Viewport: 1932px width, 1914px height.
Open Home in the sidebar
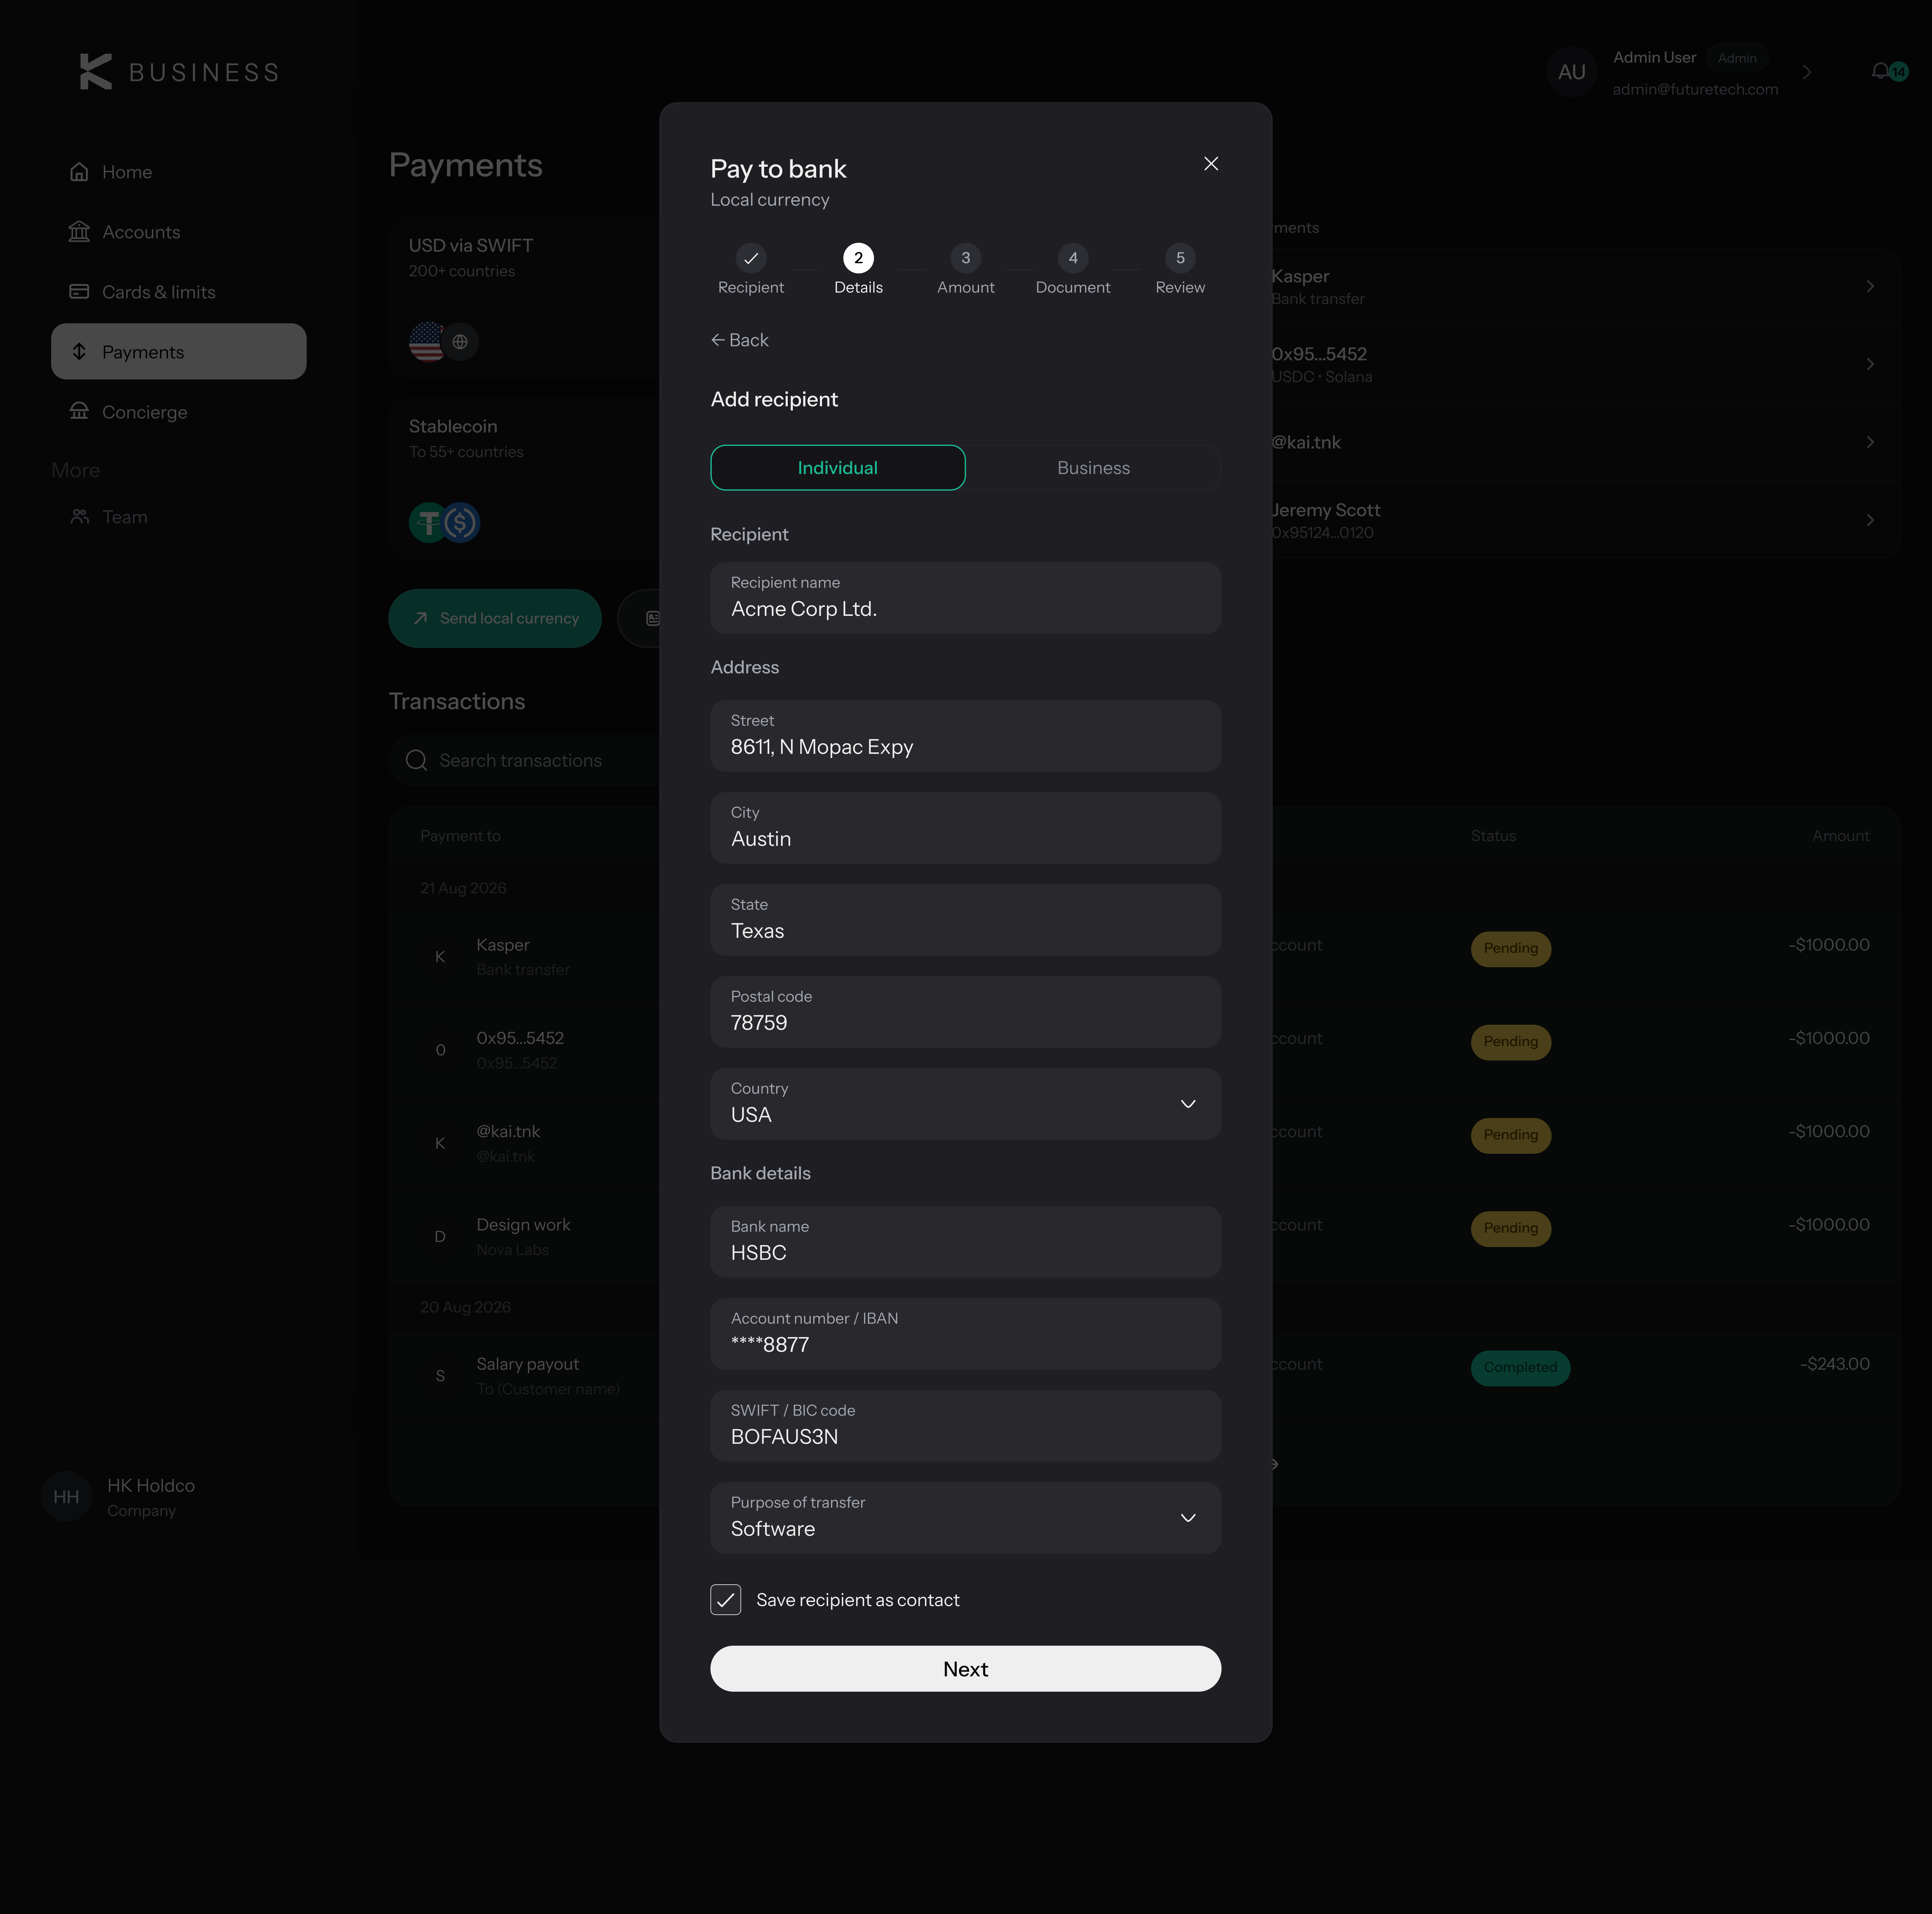point(179,172)
